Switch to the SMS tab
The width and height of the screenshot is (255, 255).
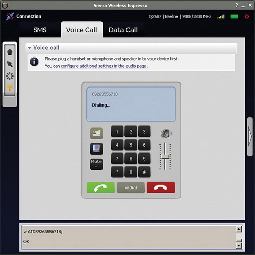coord(40,30)
